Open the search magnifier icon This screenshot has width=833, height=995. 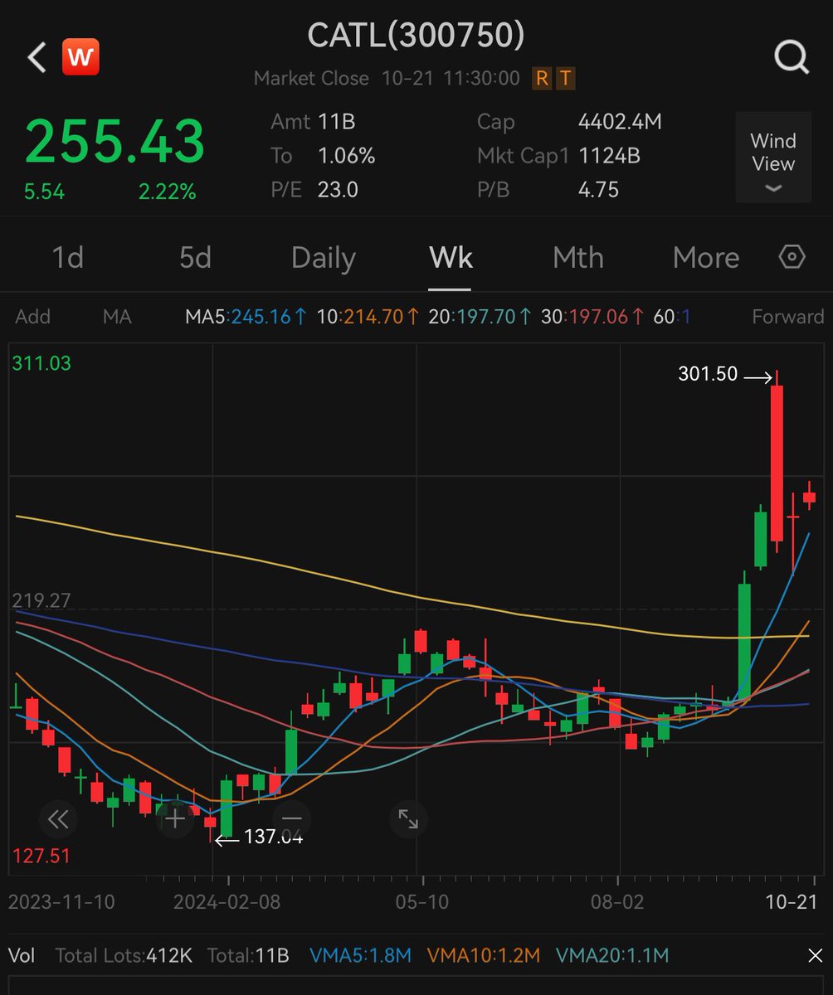click(x=791, y=58)
